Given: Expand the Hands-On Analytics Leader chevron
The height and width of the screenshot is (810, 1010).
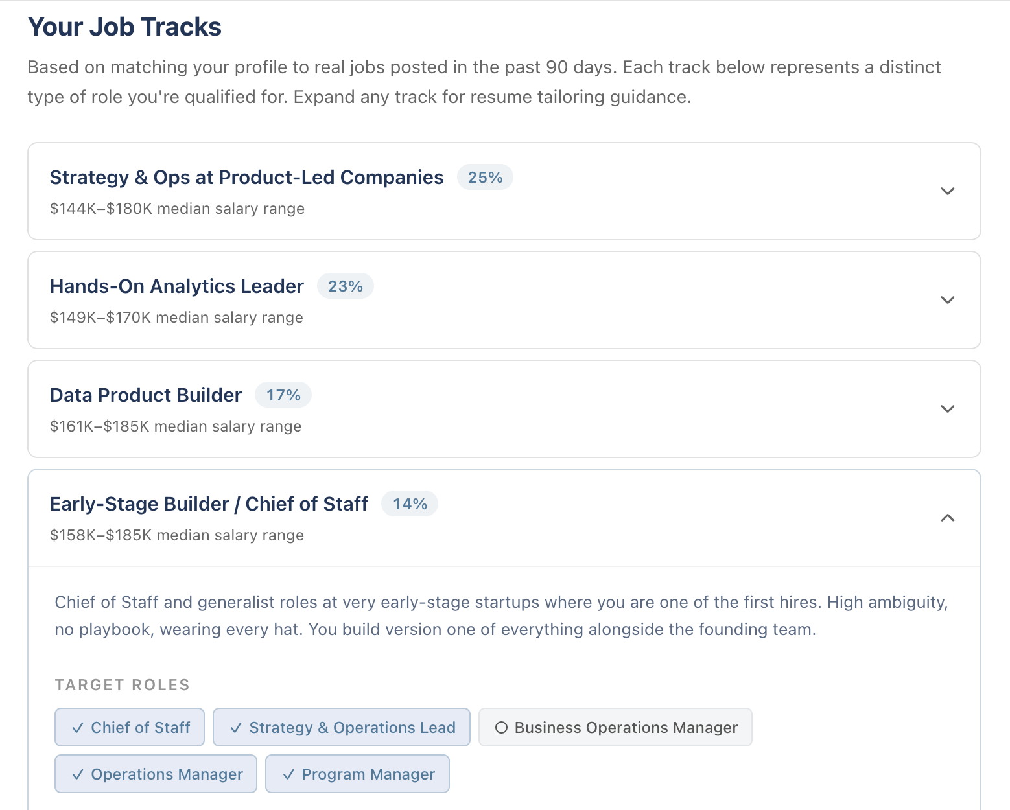Looking at the screenshot, I should (x=947, y=300).
